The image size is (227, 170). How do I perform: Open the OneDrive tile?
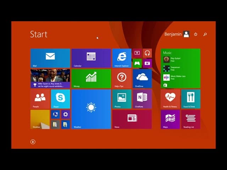coord(142,79)
